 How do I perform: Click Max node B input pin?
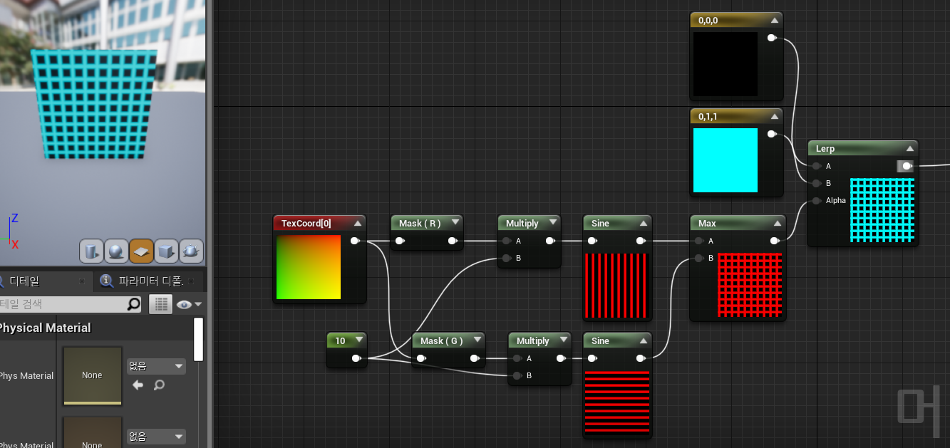(x=699, y=258)
